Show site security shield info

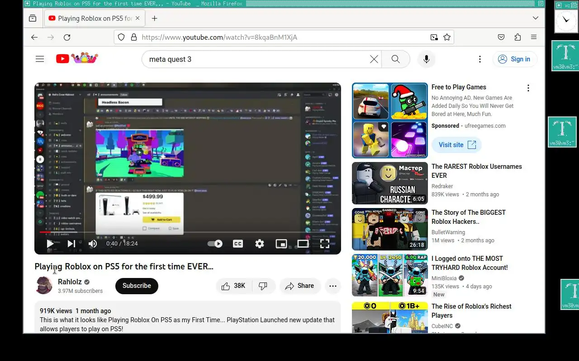coord(121,37)
